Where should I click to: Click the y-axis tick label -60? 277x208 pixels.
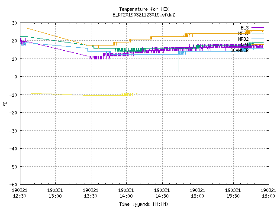tap(13, 185)
